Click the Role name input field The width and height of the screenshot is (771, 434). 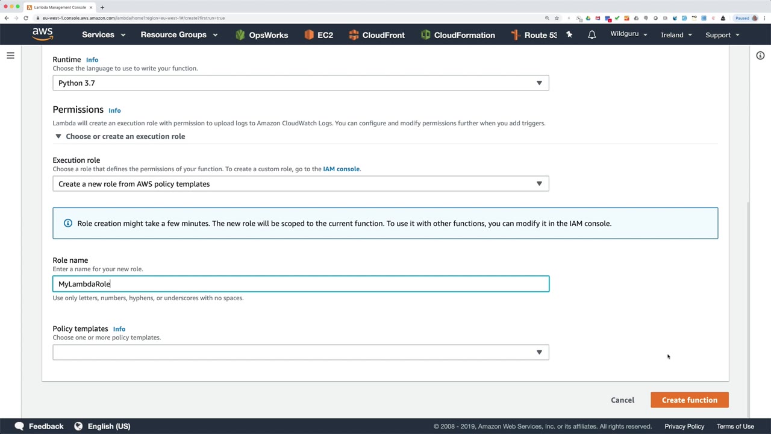(x=301, y=284)
